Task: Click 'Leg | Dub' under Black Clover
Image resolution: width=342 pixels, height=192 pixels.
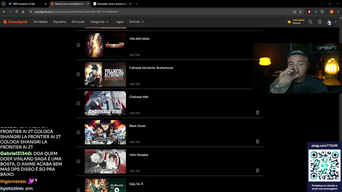Action: (135, 142)
